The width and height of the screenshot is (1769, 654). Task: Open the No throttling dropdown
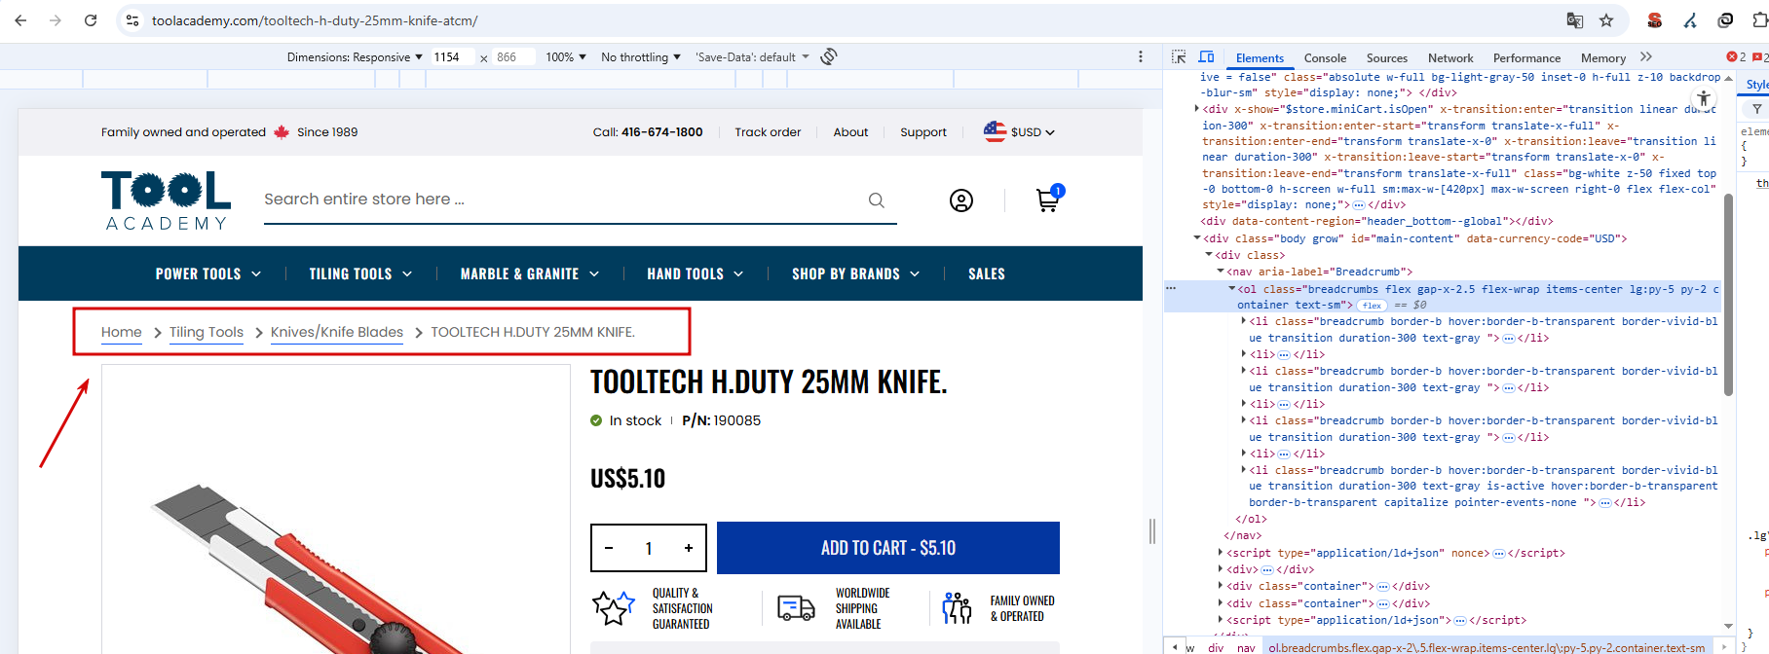point(641,57)
